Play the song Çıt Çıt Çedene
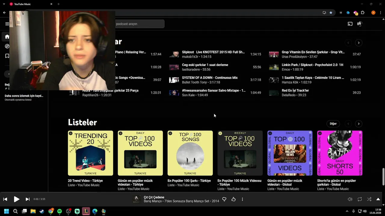The width and height of the screenshot is (385, 216). coord(17,199)
